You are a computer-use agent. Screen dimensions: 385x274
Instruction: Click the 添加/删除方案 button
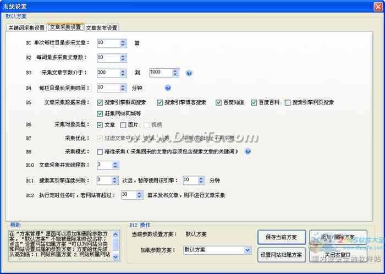pyautogui.click(x=338, y=236)
